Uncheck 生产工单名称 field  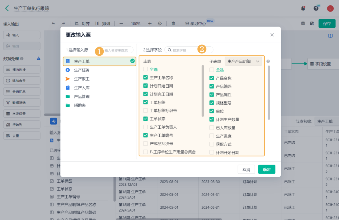pos(145,77)
